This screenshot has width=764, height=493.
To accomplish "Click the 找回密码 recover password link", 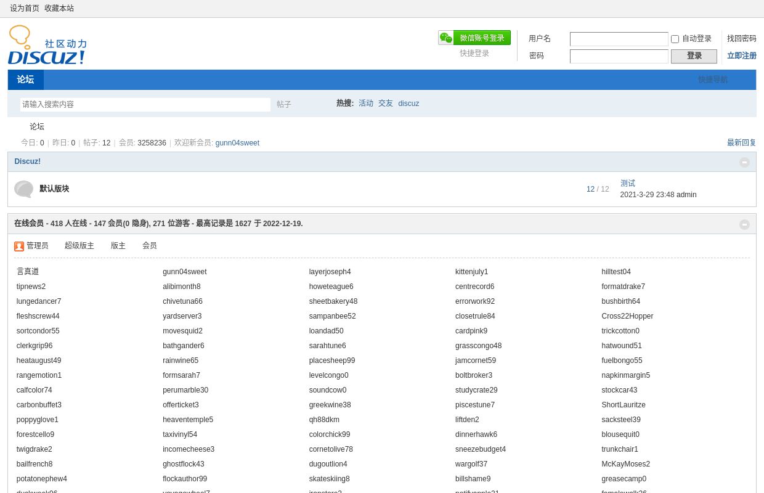I will pos(741,38).
